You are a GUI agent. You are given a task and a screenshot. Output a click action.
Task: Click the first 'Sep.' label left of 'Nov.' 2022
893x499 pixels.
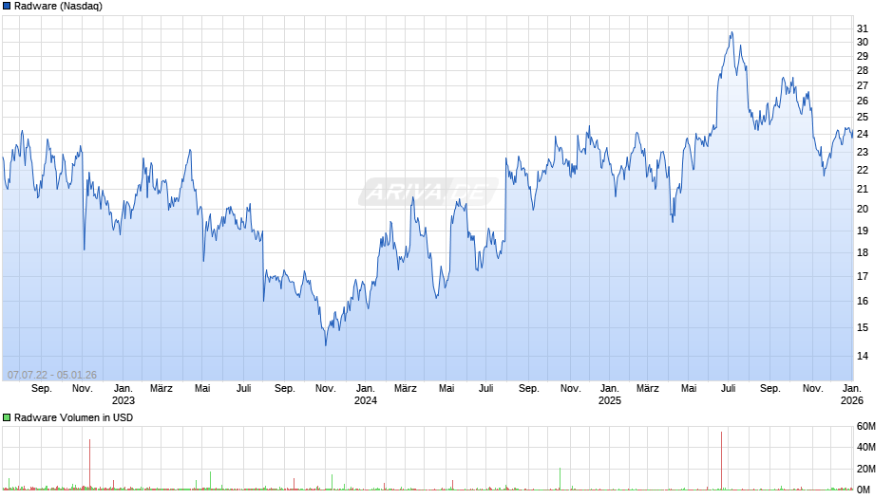click(x=42, y=389)
